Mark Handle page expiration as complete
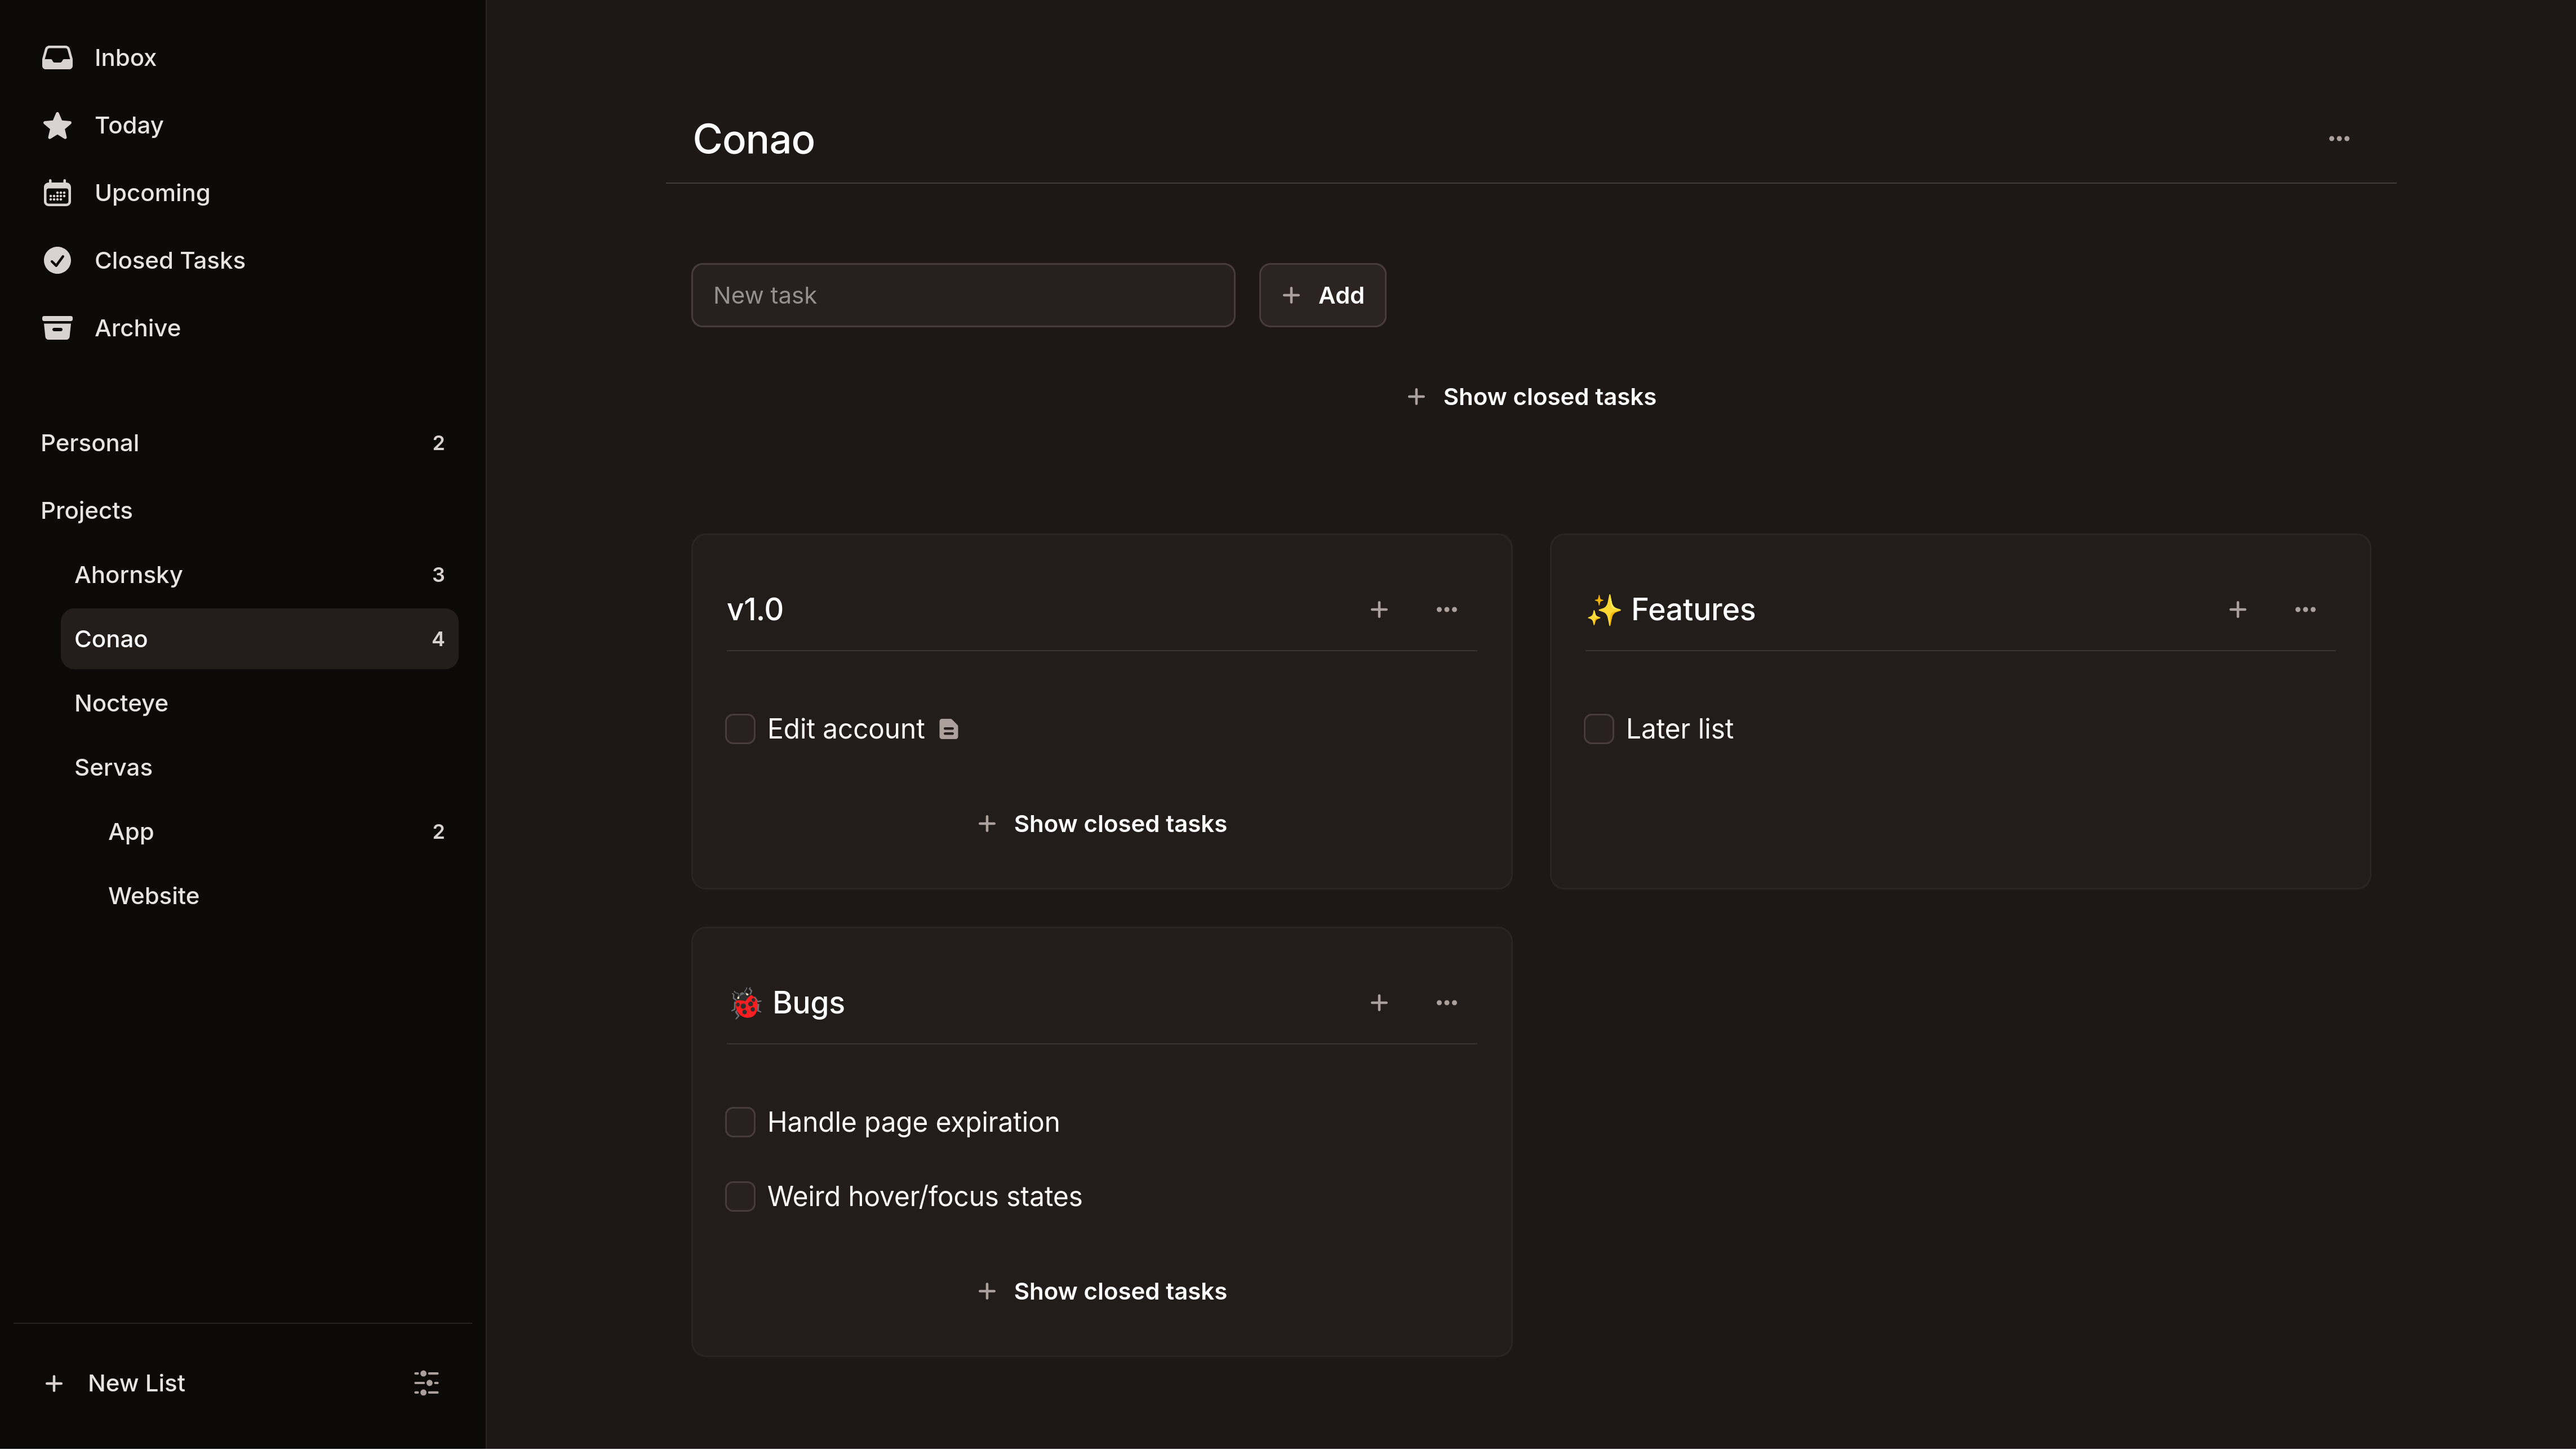The height and width of the screenshot is (1450, 2576). [x=740, y=1122]
